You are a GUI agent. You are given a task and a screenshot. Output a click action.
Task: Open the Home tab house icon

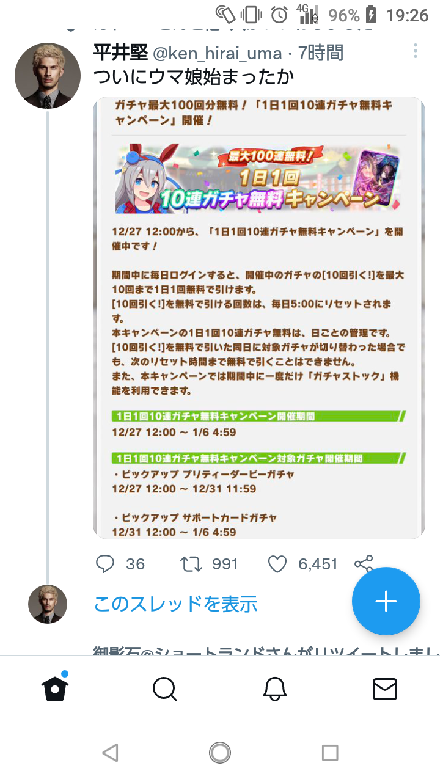(x=55, y=689)
